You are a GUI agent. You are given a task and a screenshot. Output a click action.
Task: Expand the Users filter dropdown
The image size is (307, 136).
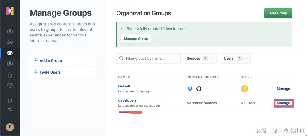(x=235, y=58)
